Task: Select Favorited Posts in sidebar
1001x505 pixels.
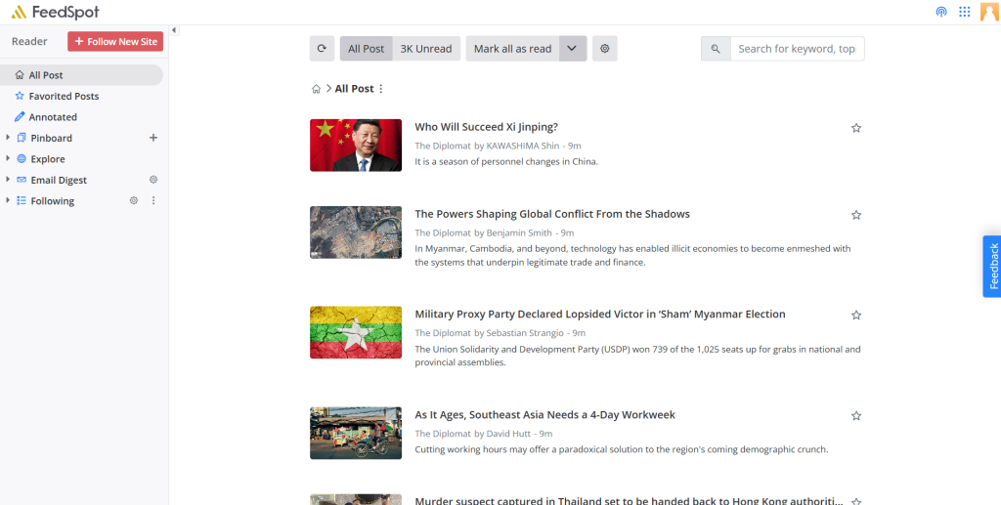Action: pos(64,96)
